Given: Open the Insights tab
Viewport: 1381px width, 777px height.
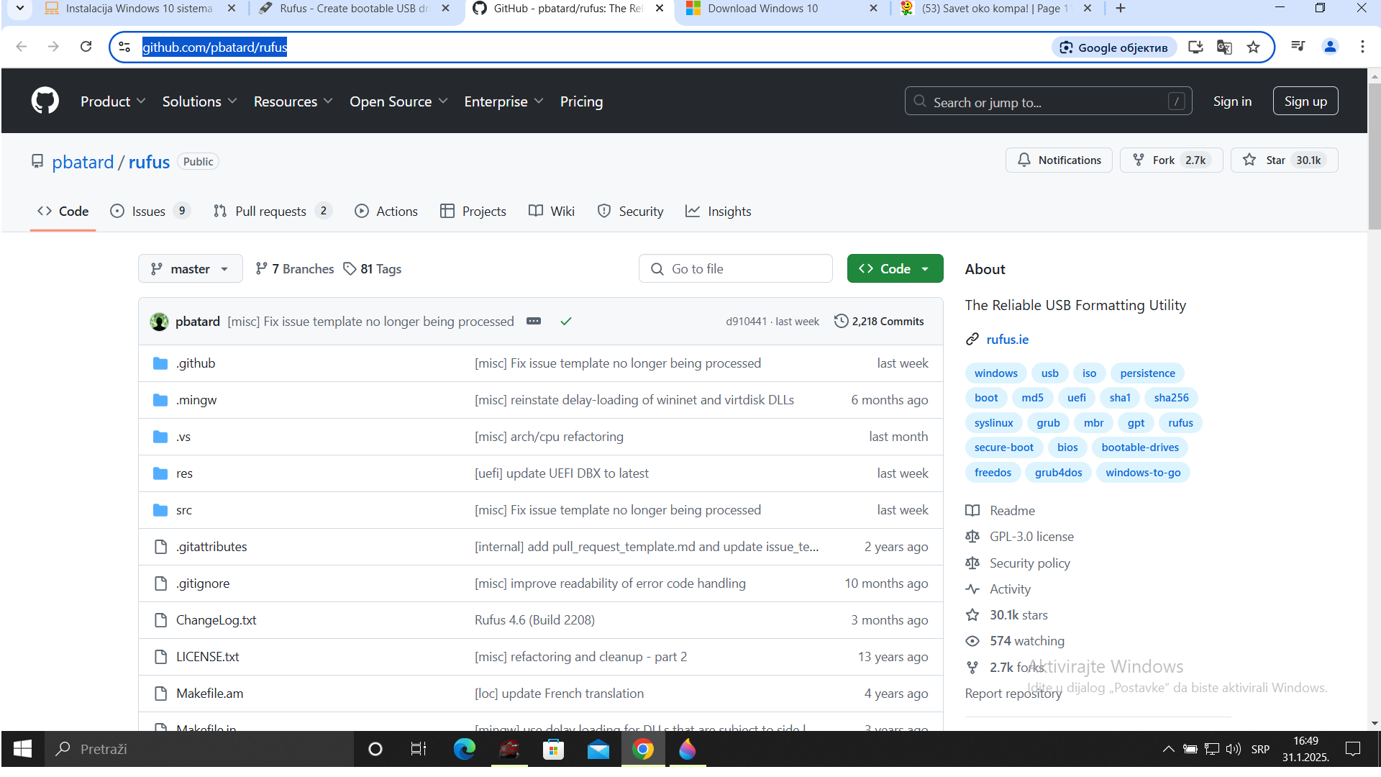Looking at the screenshot, I should [719, 211].
